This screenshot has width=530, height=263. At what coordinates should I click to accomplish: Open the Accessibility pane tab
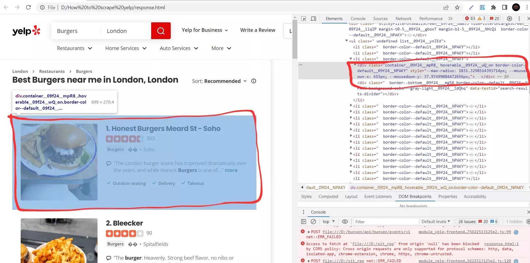(475, 197)
